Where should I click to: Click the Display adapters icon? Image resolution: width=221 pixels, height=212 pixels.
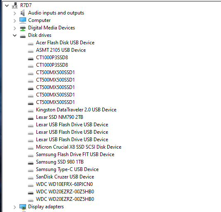pyautogui.click(x=23, y=207)
